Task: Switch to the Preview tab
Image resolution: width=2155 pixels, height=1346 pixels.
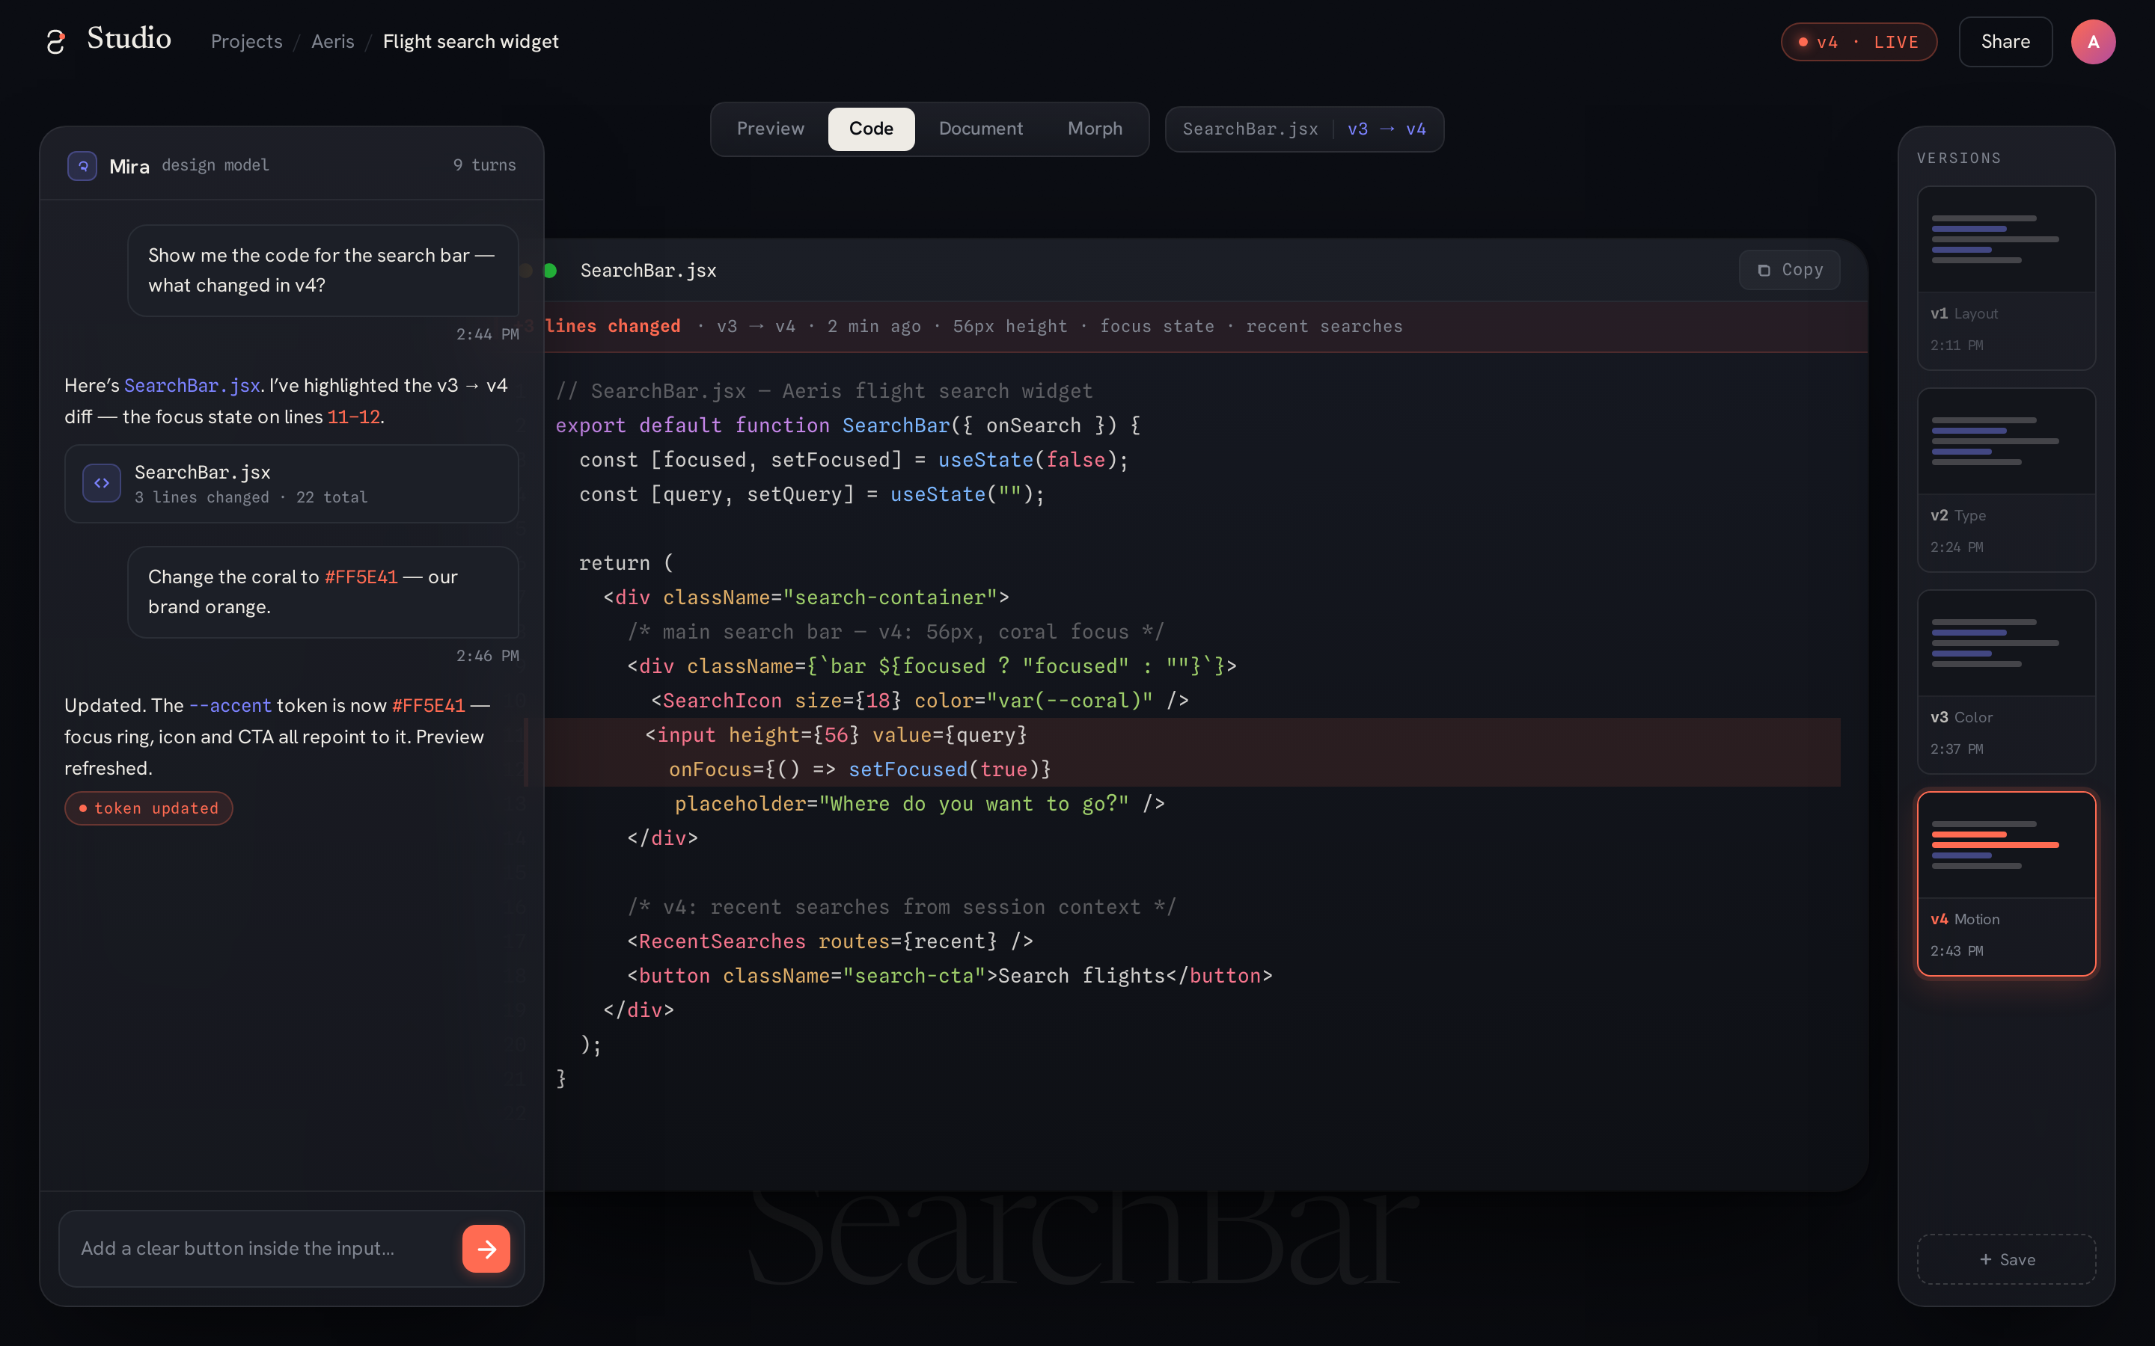Action: tap(770, 129)
